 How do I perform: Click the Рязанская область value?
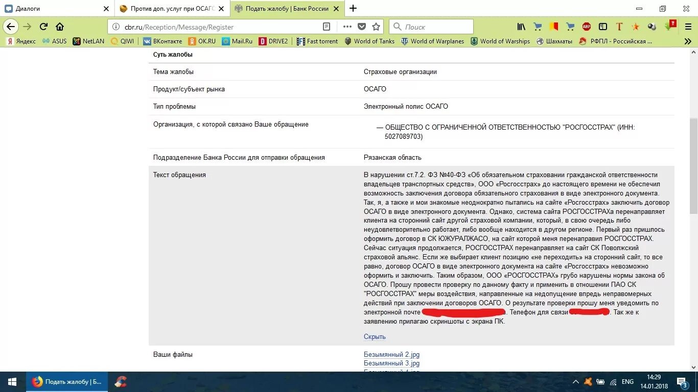click(x=392, y=158)
